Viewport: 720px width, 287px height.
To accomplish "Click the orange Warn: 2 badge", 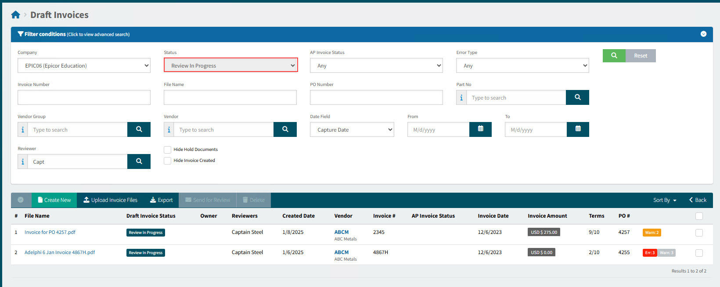I will pyautogui.click(x=652, y=233).
